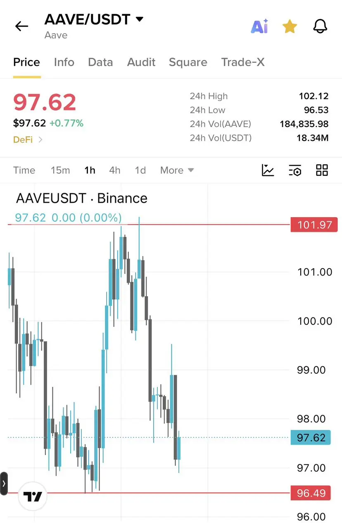
Task: Open the AI assistant icon
Action: click(x=259, y=26)
